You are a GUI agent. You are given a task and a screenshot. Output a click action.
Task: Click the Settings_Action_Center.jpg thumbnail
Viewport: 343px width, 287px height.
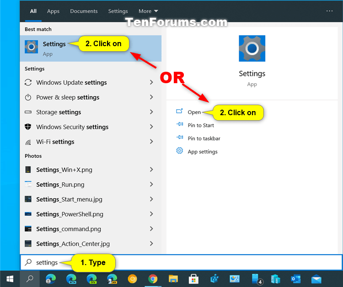tap(28, 244)
